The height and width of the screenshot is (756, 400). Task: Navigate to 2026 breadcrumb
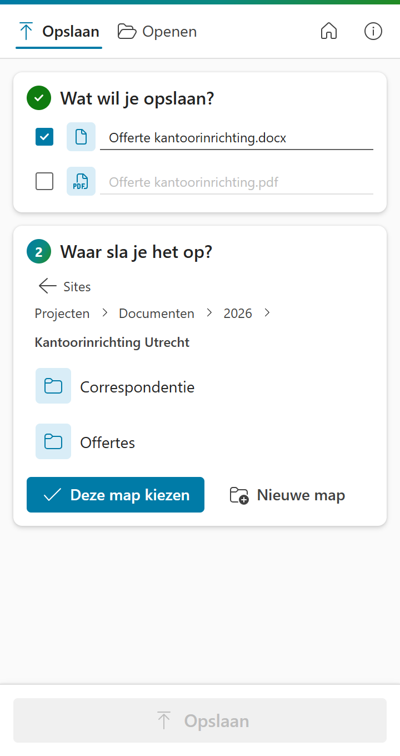[238, 314]
